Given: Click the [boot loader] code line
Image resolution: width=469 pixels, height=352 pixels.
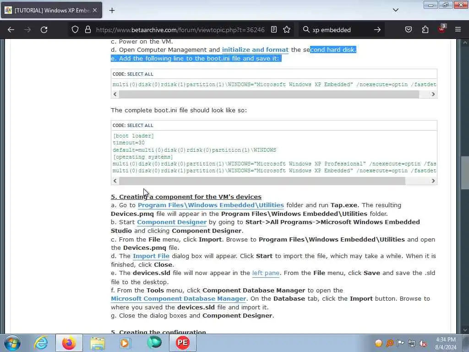Looking at the screenshot, I should (x=133, y=136).
